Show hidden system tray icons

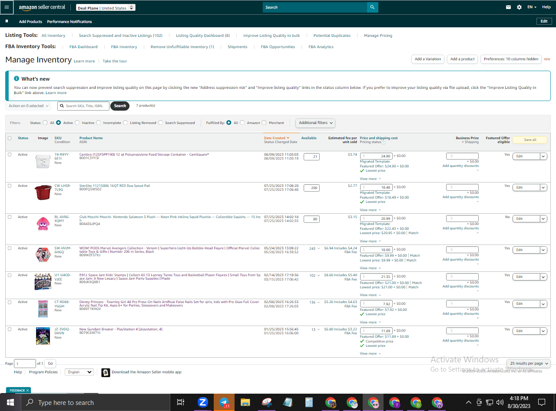point(468,402)
